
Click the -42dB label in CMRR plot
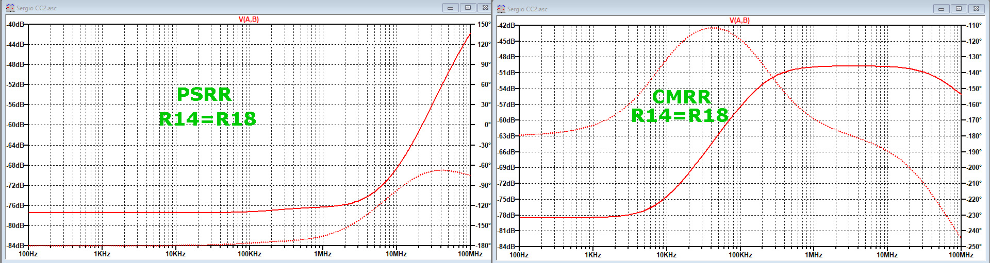point(506,25)
